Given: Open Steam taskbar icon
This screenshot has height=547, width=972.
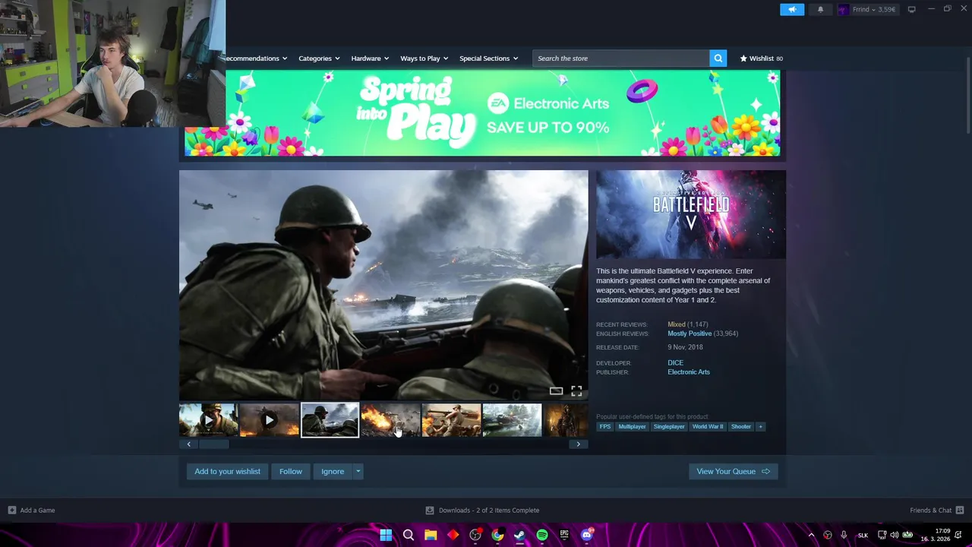Looking at the screenshot, I should pos(519,535).
